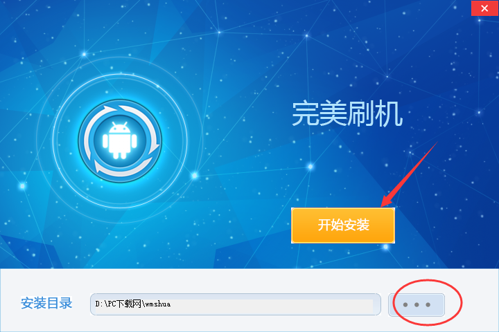Click the 安装目录 label

point(46,303)
